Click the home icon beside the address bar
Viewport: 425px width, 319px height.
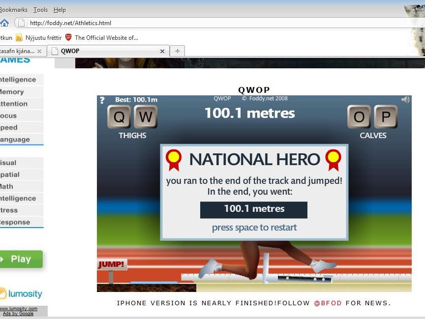4,23
